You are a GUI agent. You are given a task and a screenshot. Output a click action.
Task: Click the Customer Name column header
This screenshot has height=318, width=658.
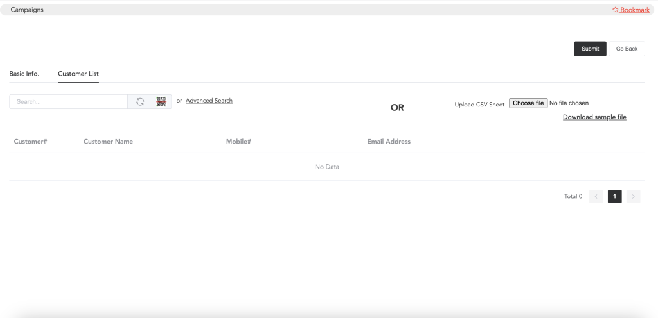click(108, 142)
